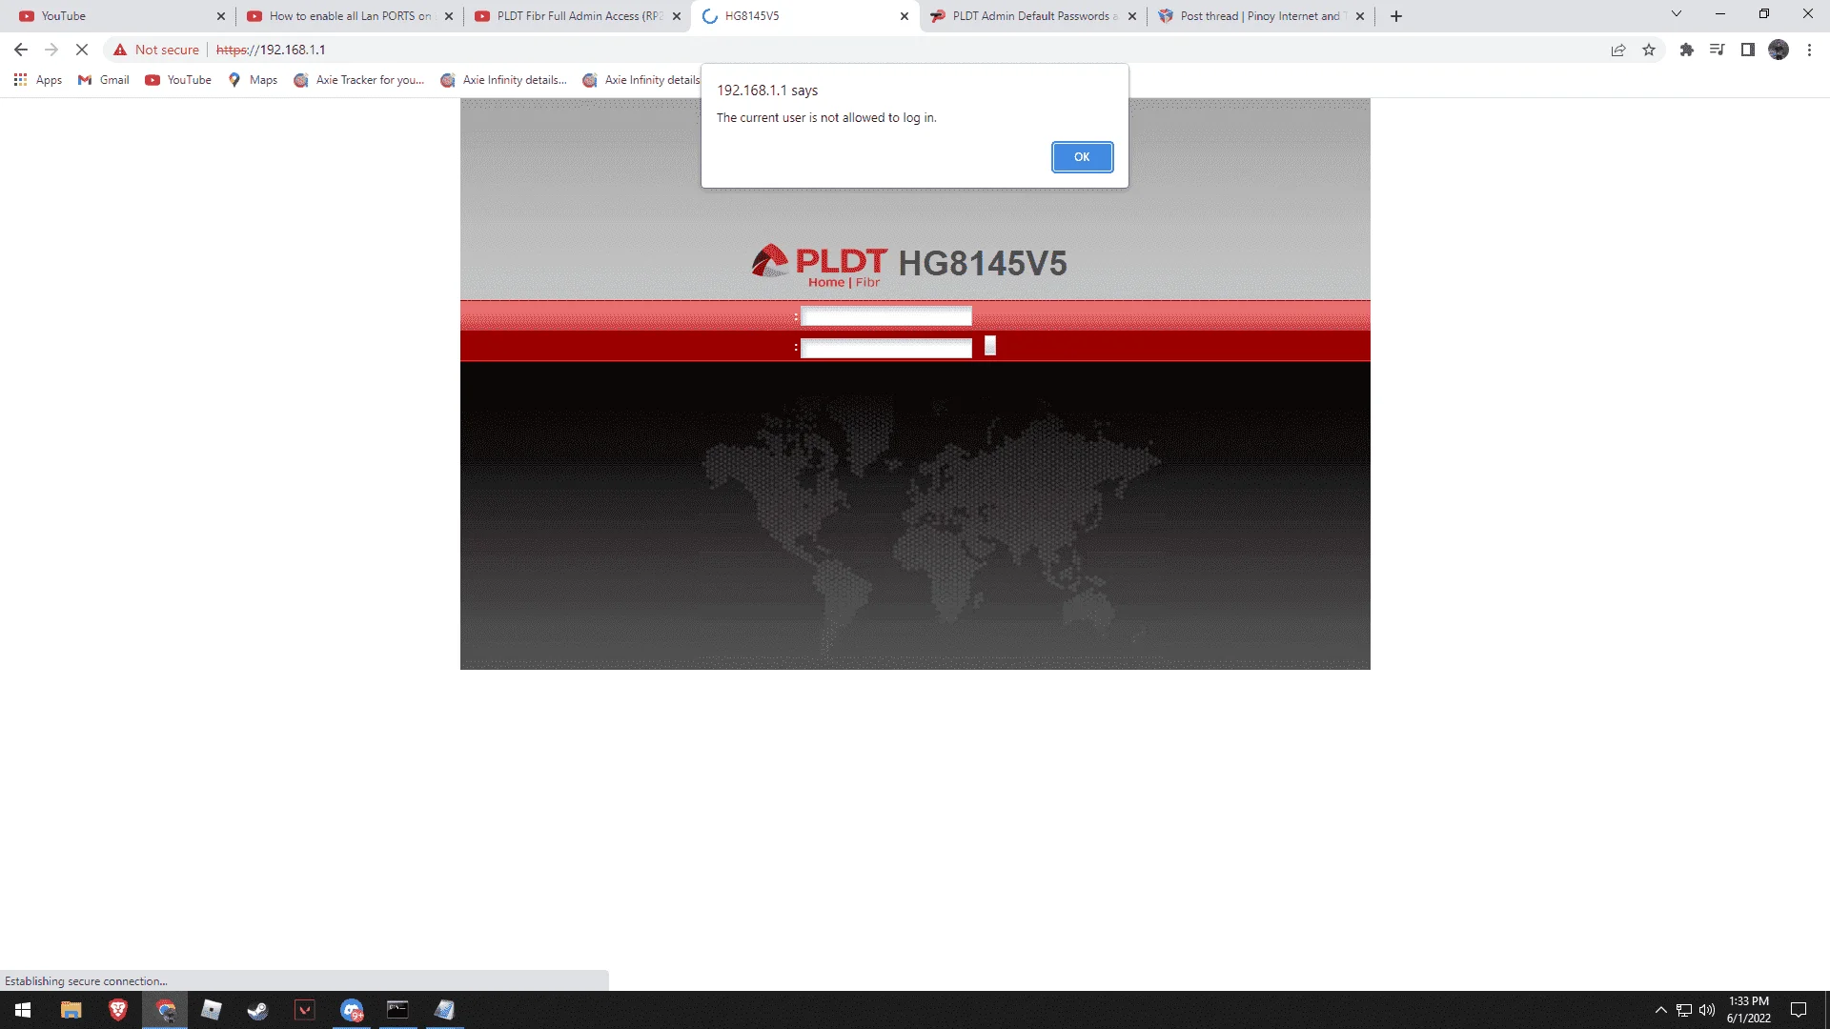This screenshot has height=1029, width=1830.
Task: Open the Axie Tracker bookmark
Action: (359, 80)
